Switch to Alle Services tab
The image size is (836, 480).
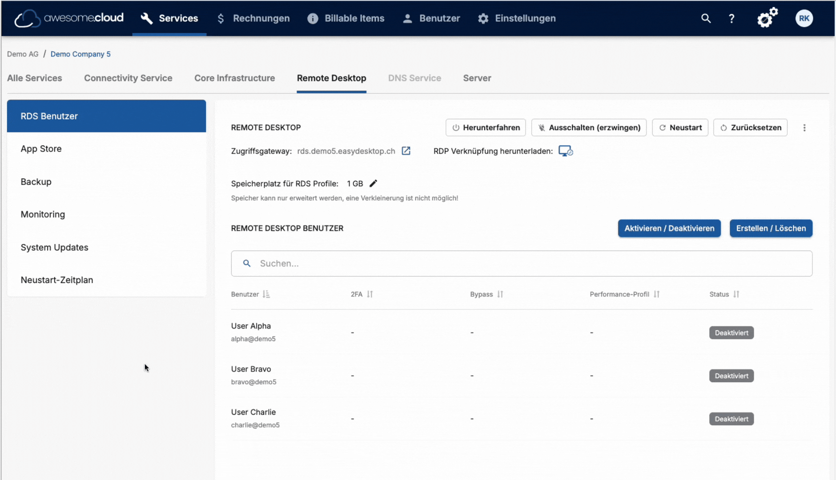tap(35, 78)
